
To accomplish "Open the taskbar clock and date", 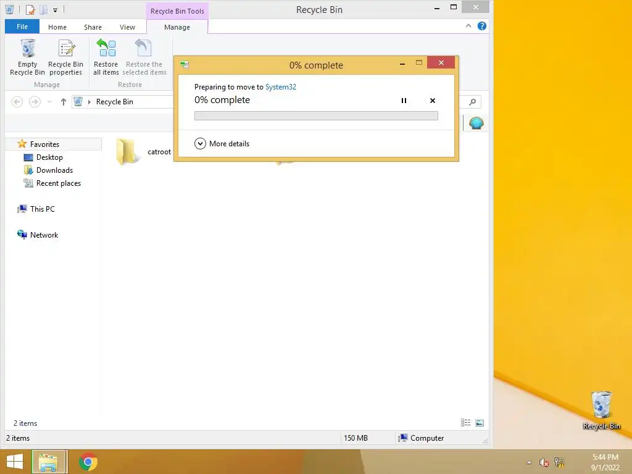I will click(605, 462).
